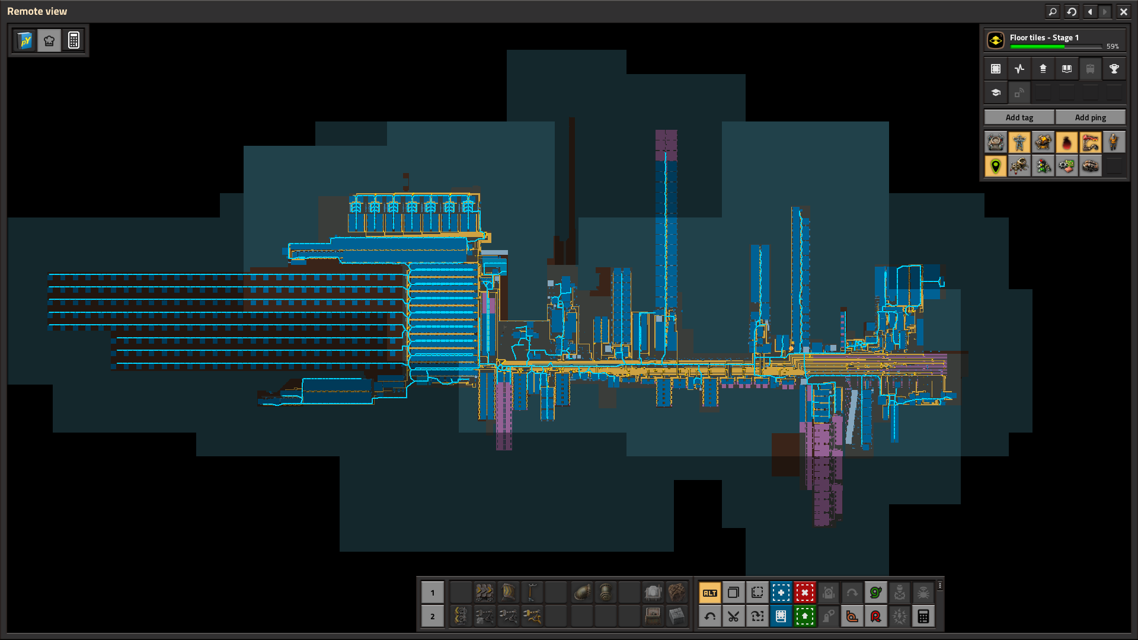The image size is (1138, 640).
Task: Click the paste-rotate dashed shortcut
Action: (757, 616)
